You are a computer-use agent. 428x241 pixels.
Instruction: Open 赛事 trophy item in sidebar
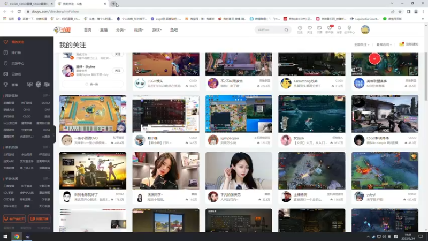click(x=14, y=85)
